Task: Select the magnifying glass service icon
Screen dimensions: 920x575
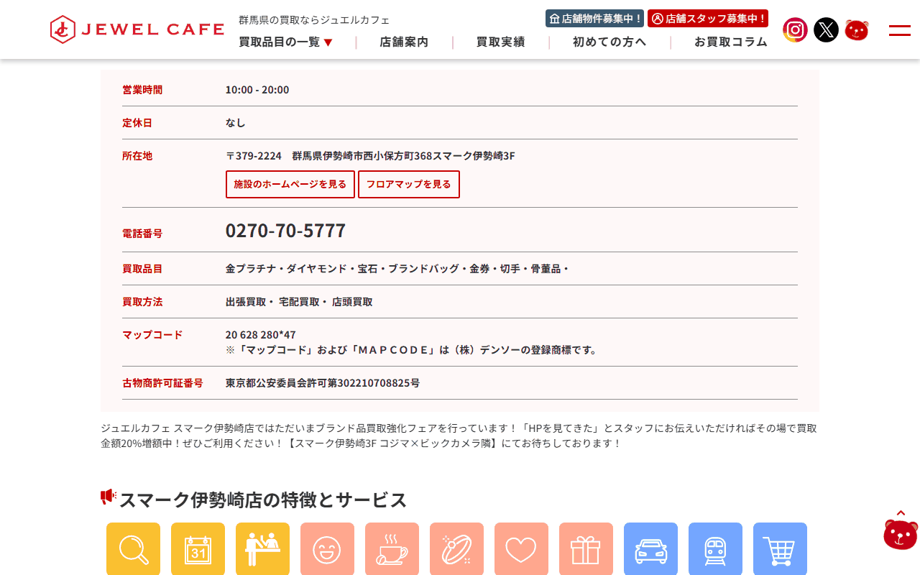Action: [133, 549]
